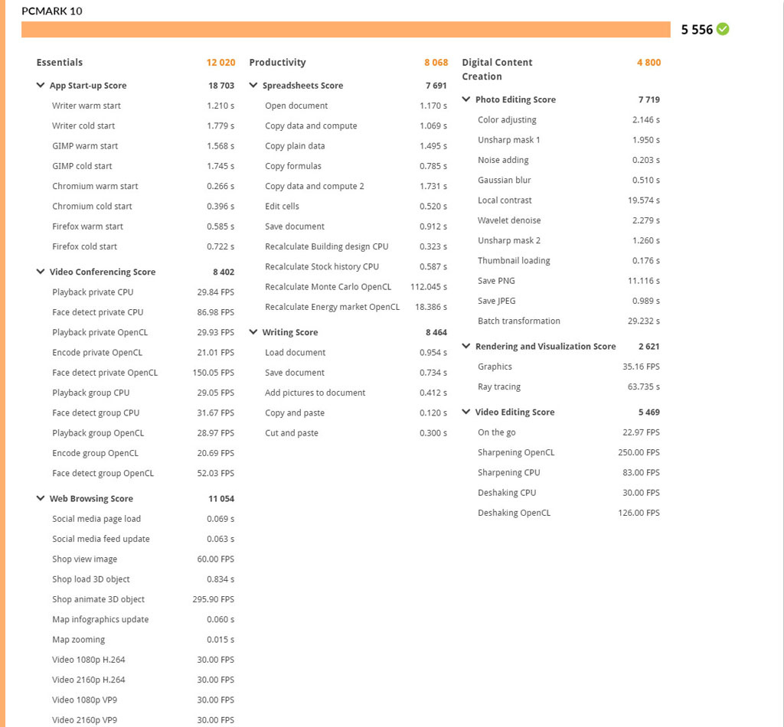Collapse the Video Editing Score section
The width and height of the screenshot is (784, 727).
[x=466, y=412]
